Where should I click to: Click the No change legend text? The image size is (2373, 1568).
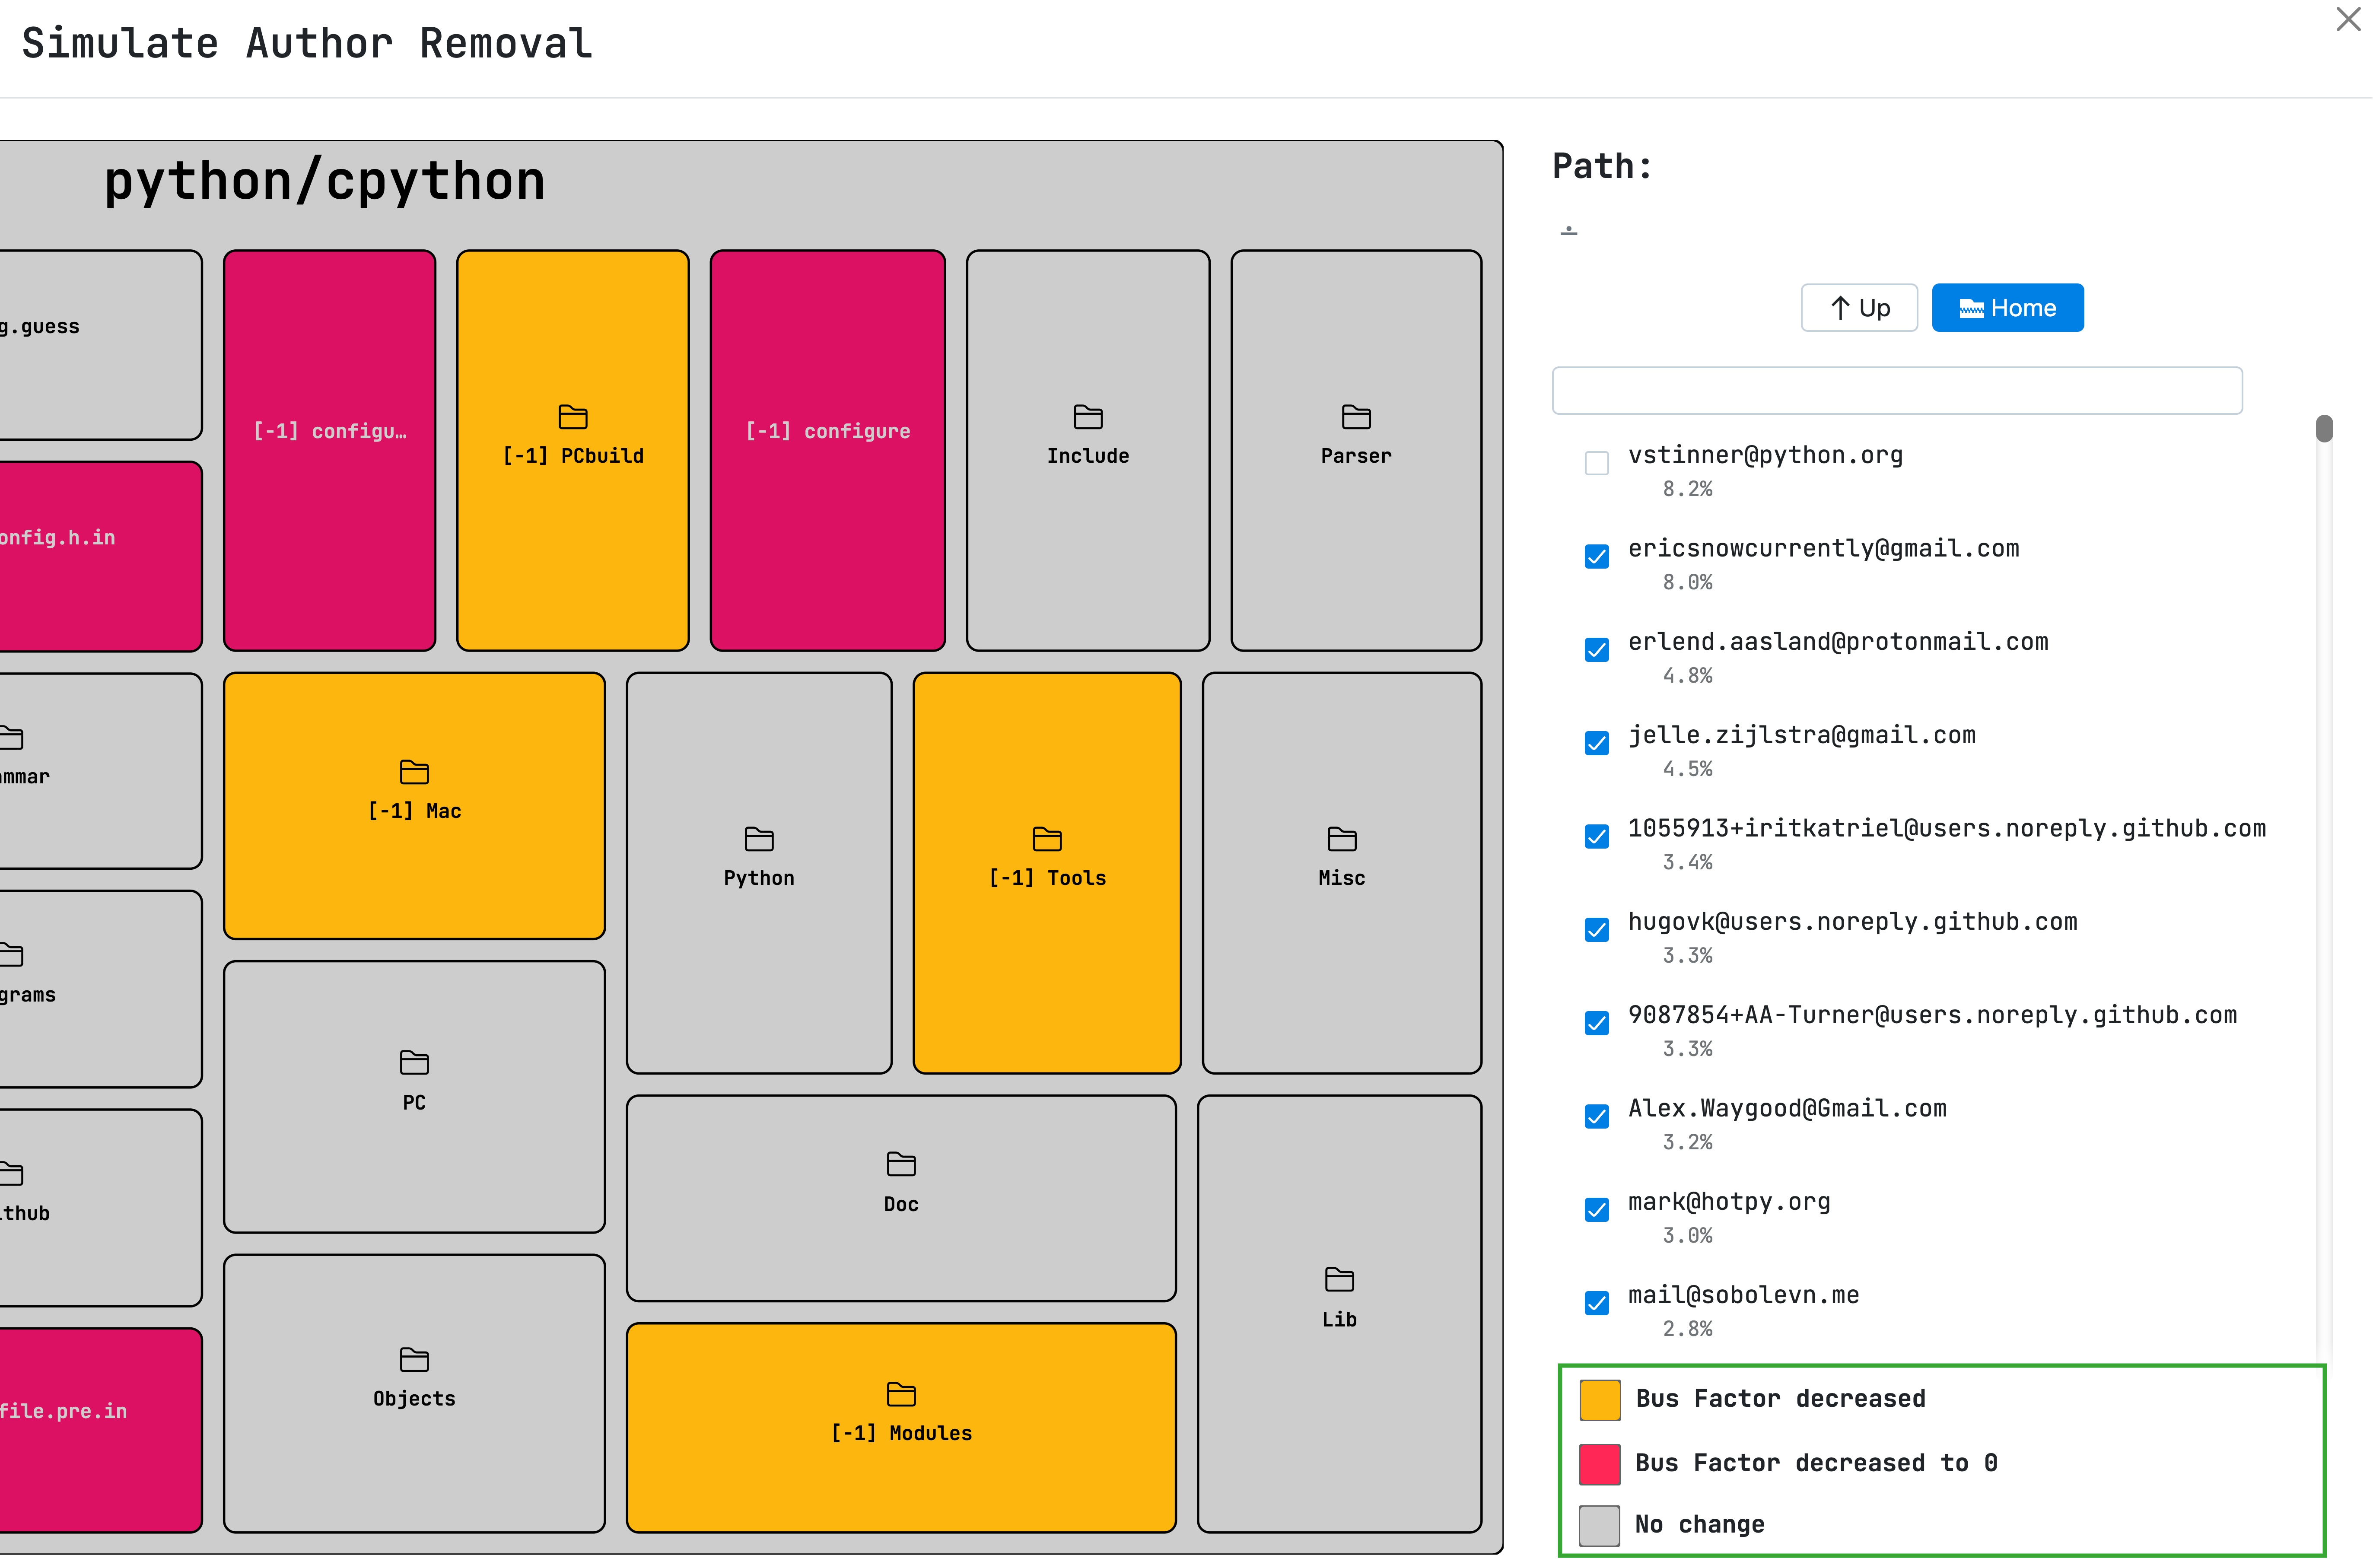click(1699, 1524)
